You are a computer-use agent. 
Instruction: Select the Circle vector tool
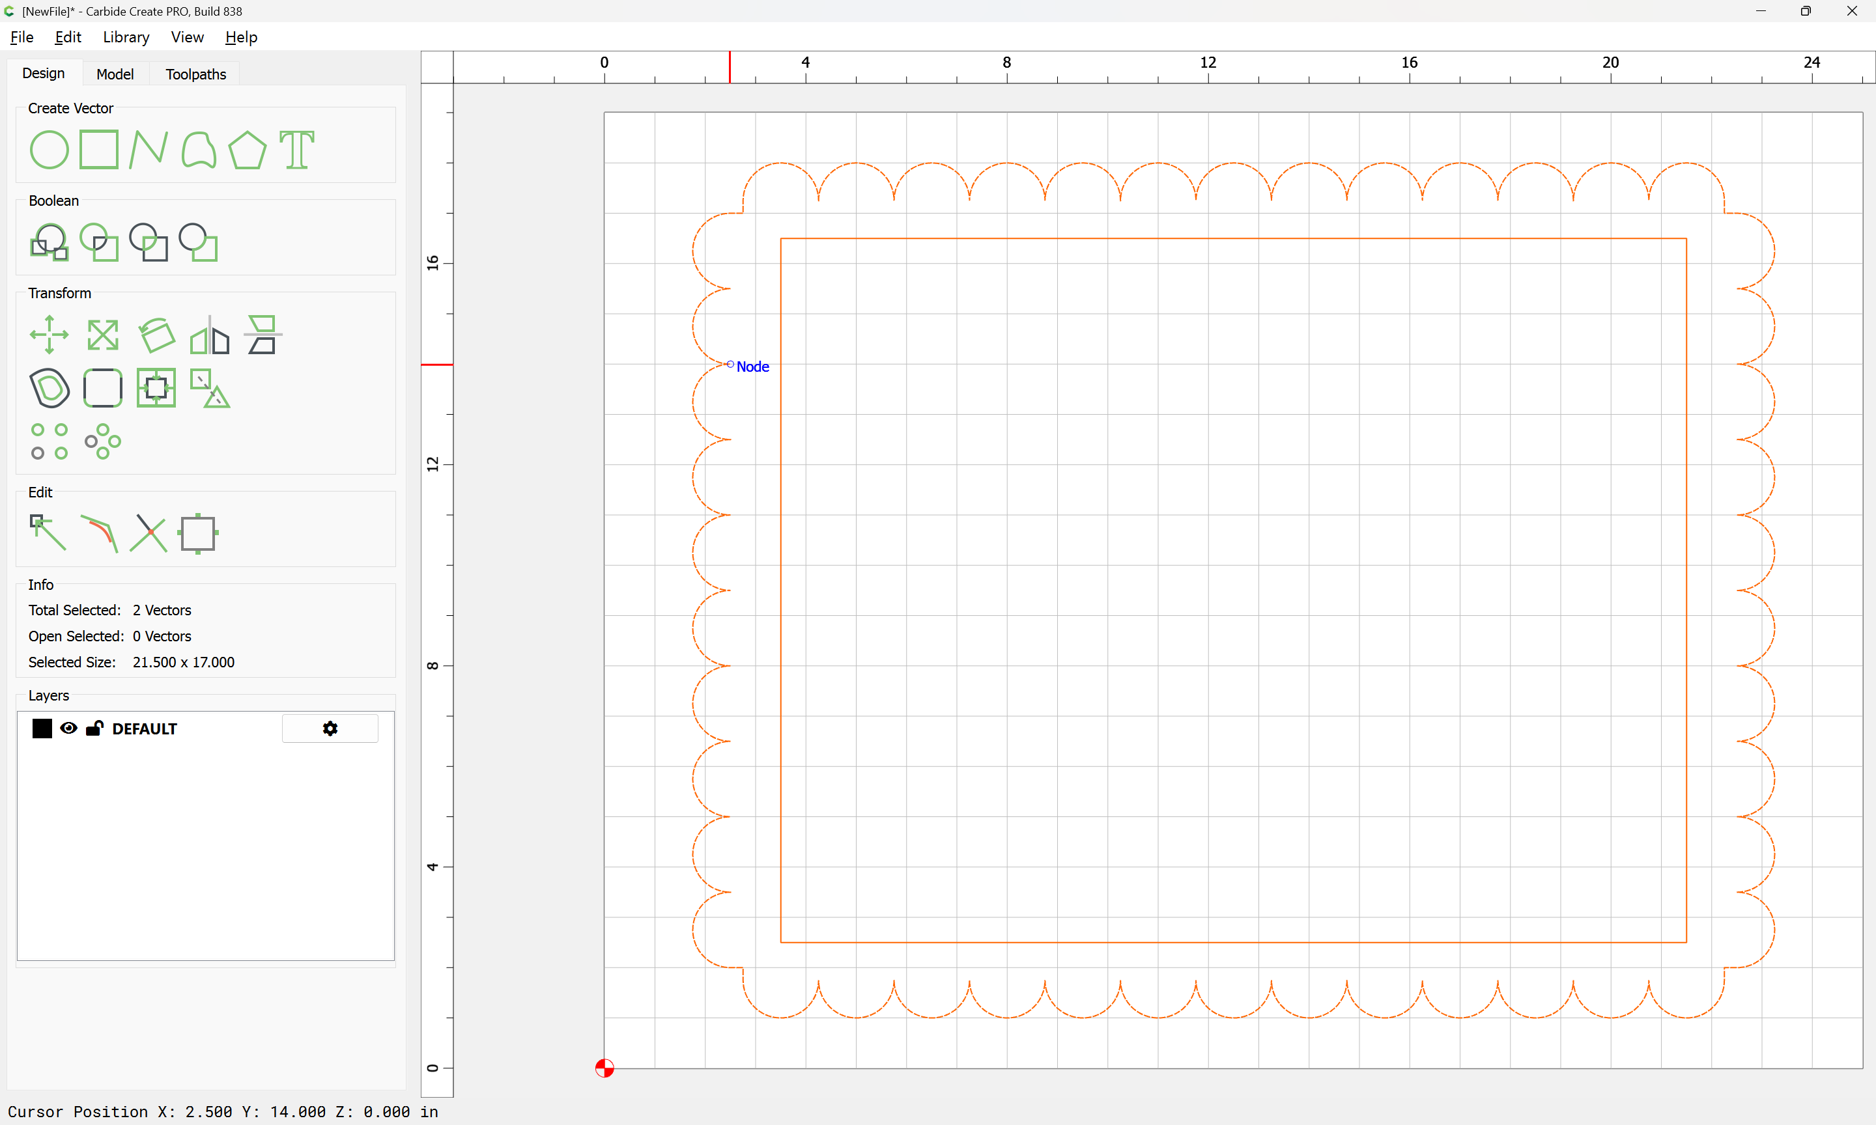click(x=50, y=149)
